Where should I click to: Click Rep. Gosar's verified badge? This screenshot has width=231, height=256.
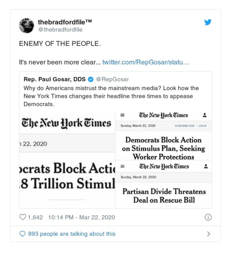click(90, 79)
